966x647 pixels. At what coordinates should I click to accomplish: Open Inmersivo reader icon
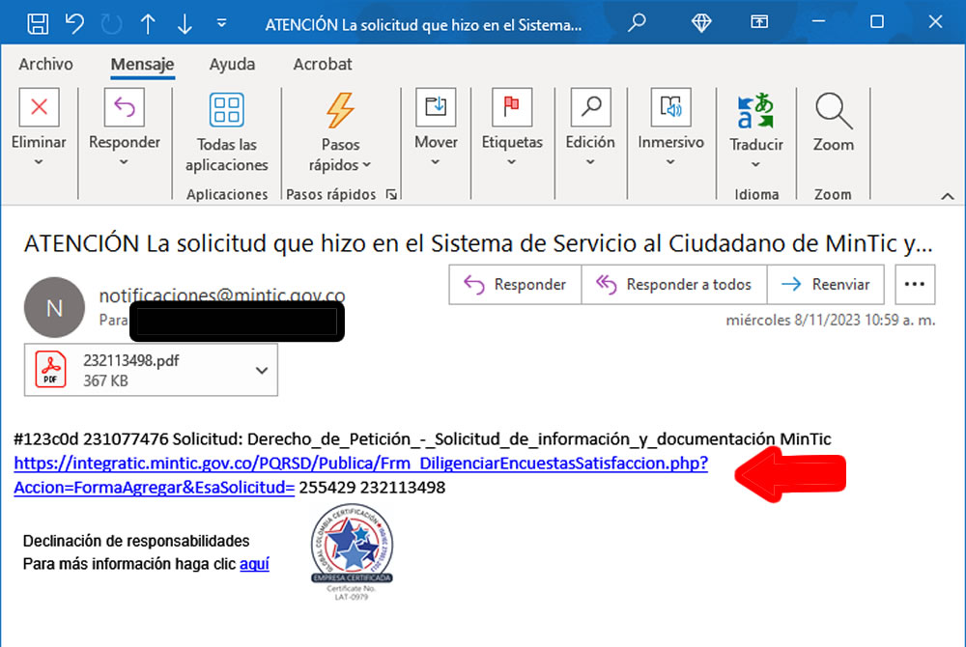tap(671, 107)
